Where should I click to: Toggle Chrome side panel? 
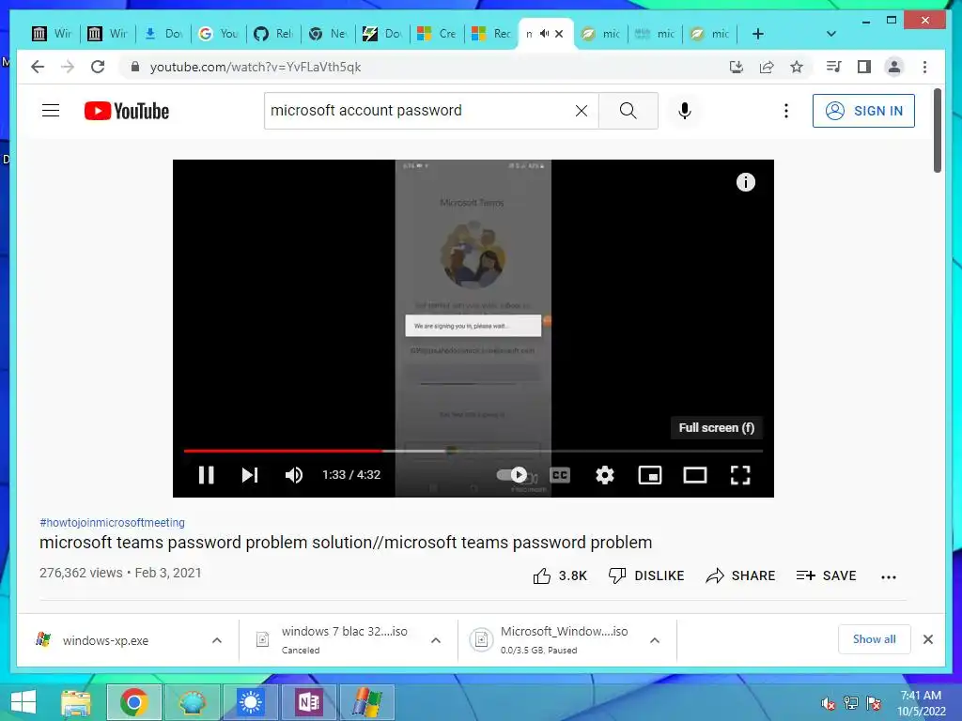pyautogui.click(x=864, y=67)
